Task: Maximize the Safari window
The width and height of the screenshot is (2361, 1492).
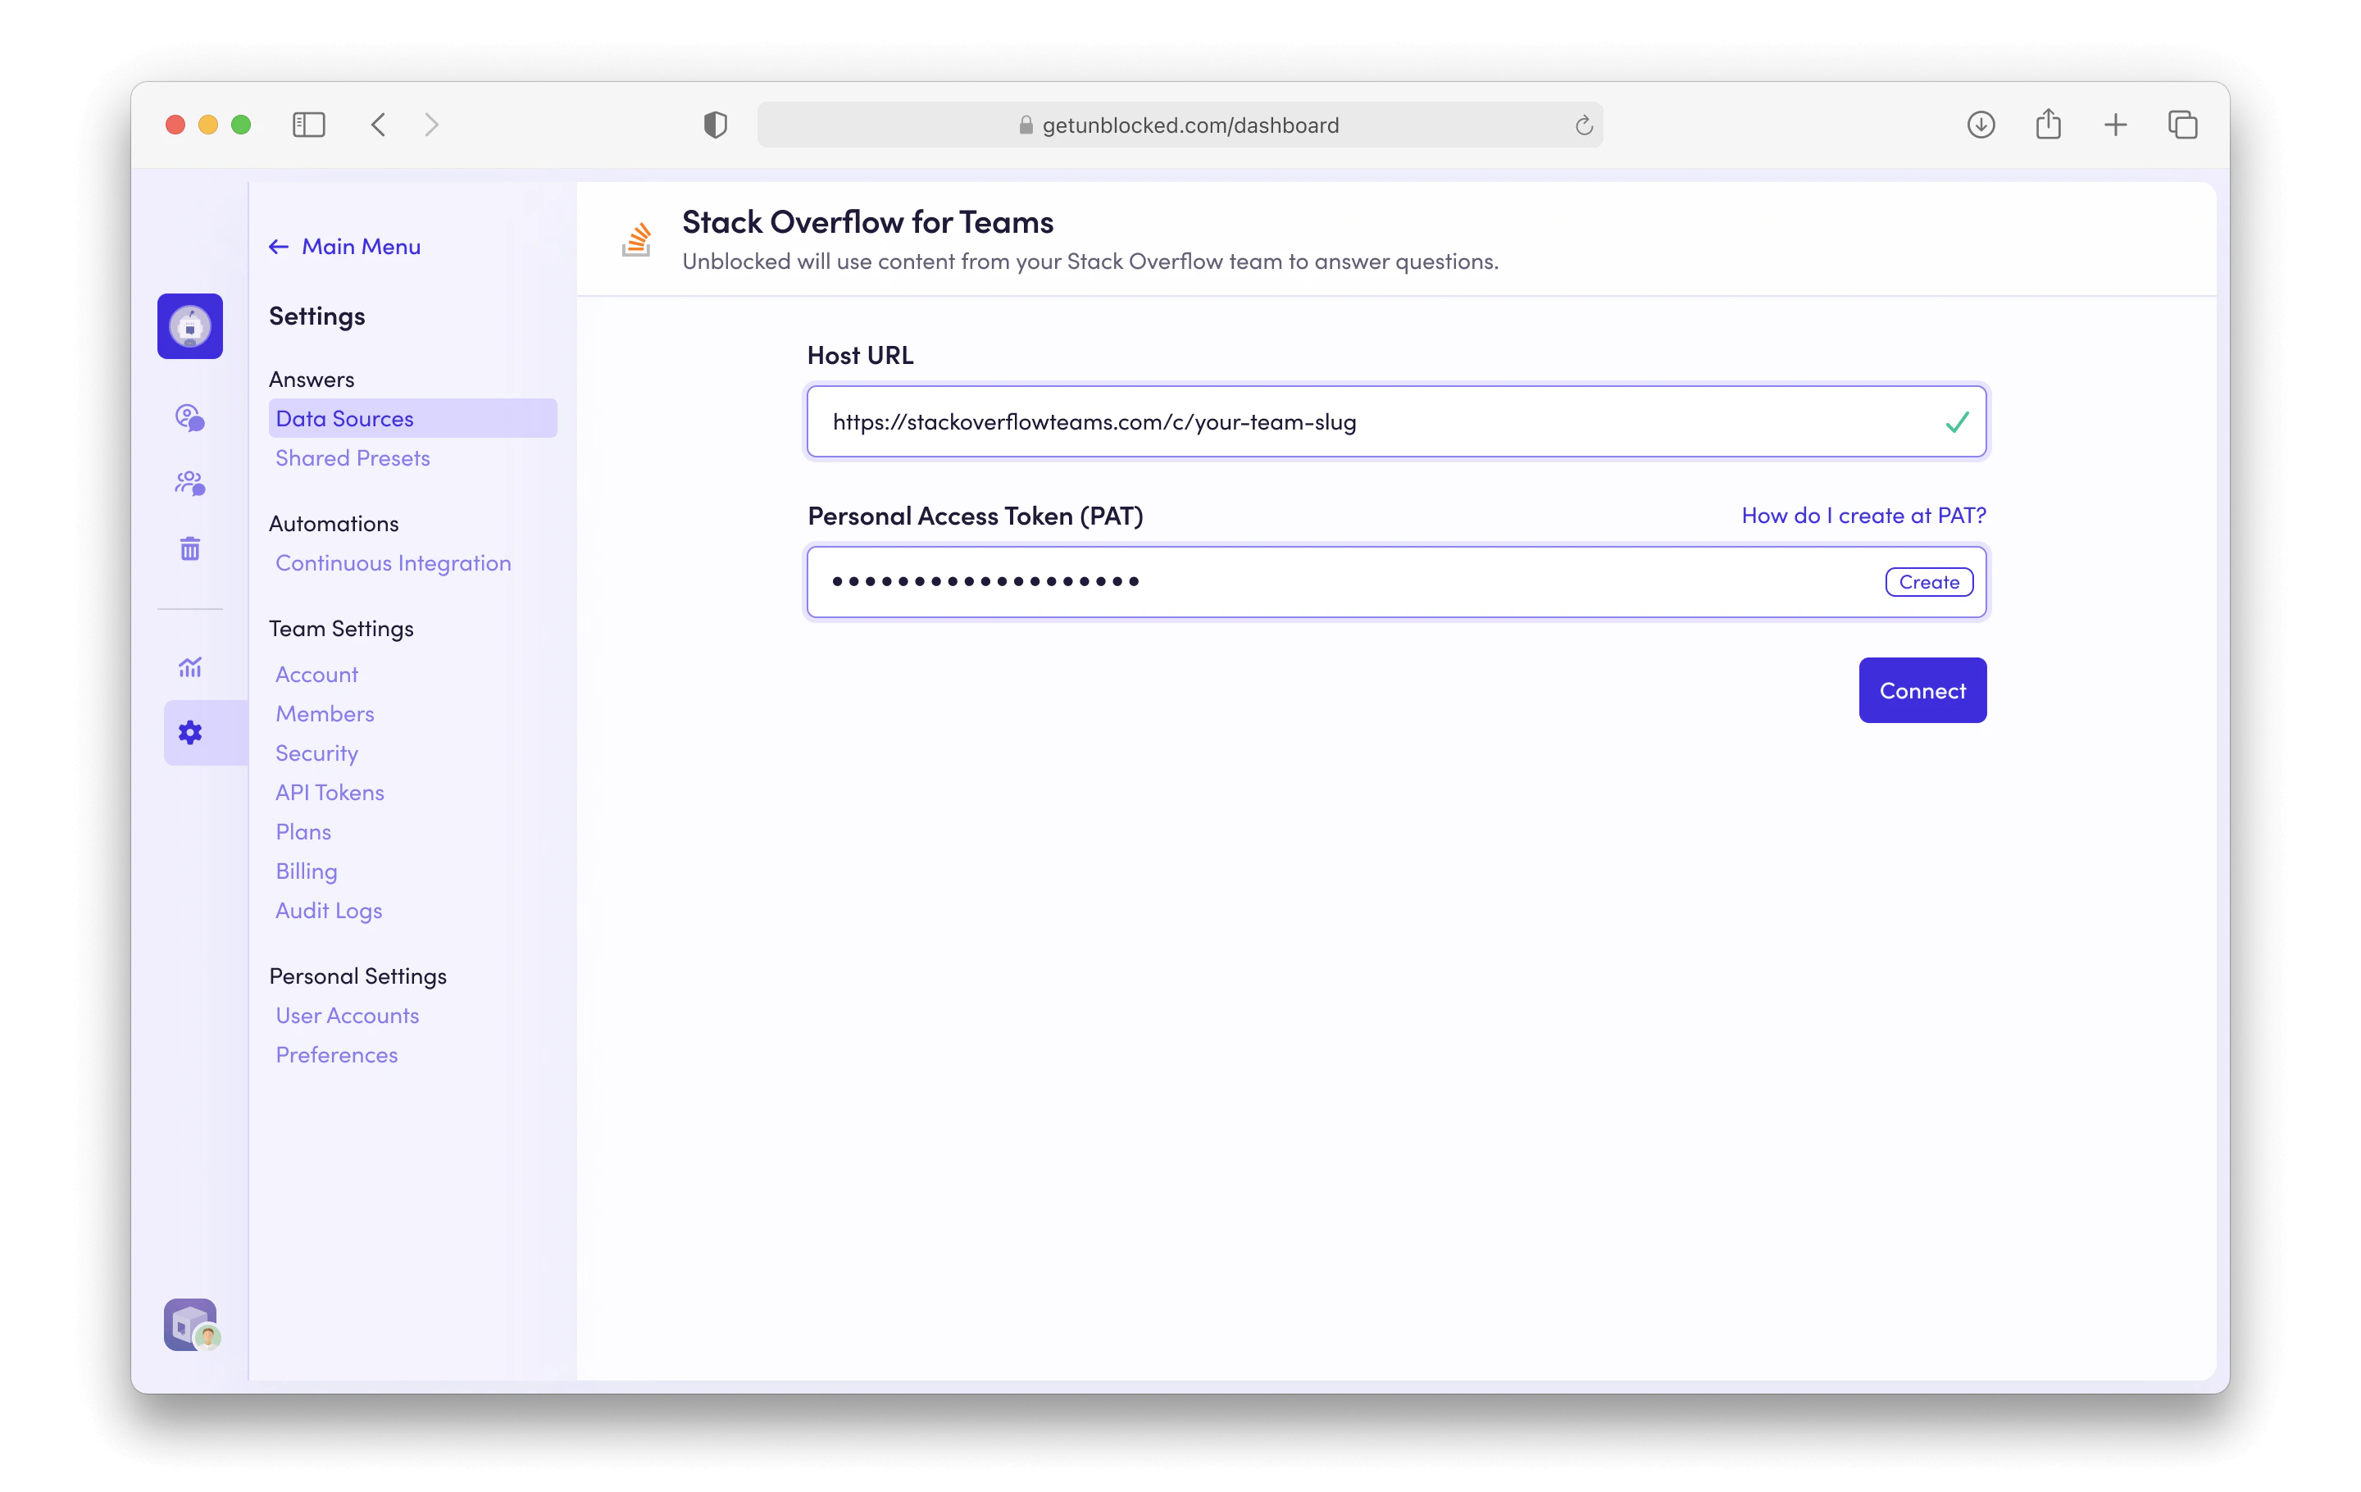Action: (x=241, y=125)
